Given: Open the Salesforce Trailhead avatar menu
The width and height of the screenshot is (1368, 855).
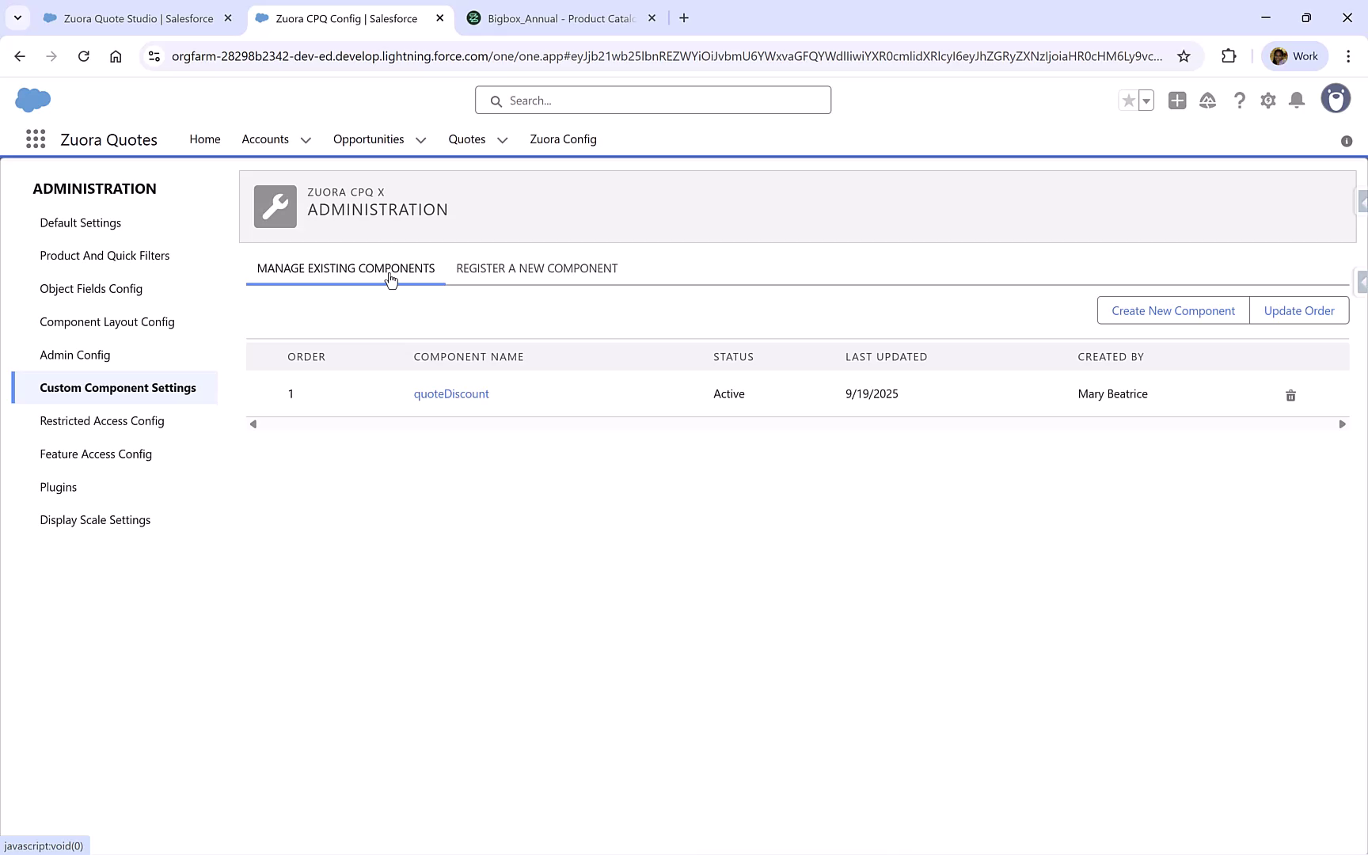Looking at the screenshot, I should 1336,98.
